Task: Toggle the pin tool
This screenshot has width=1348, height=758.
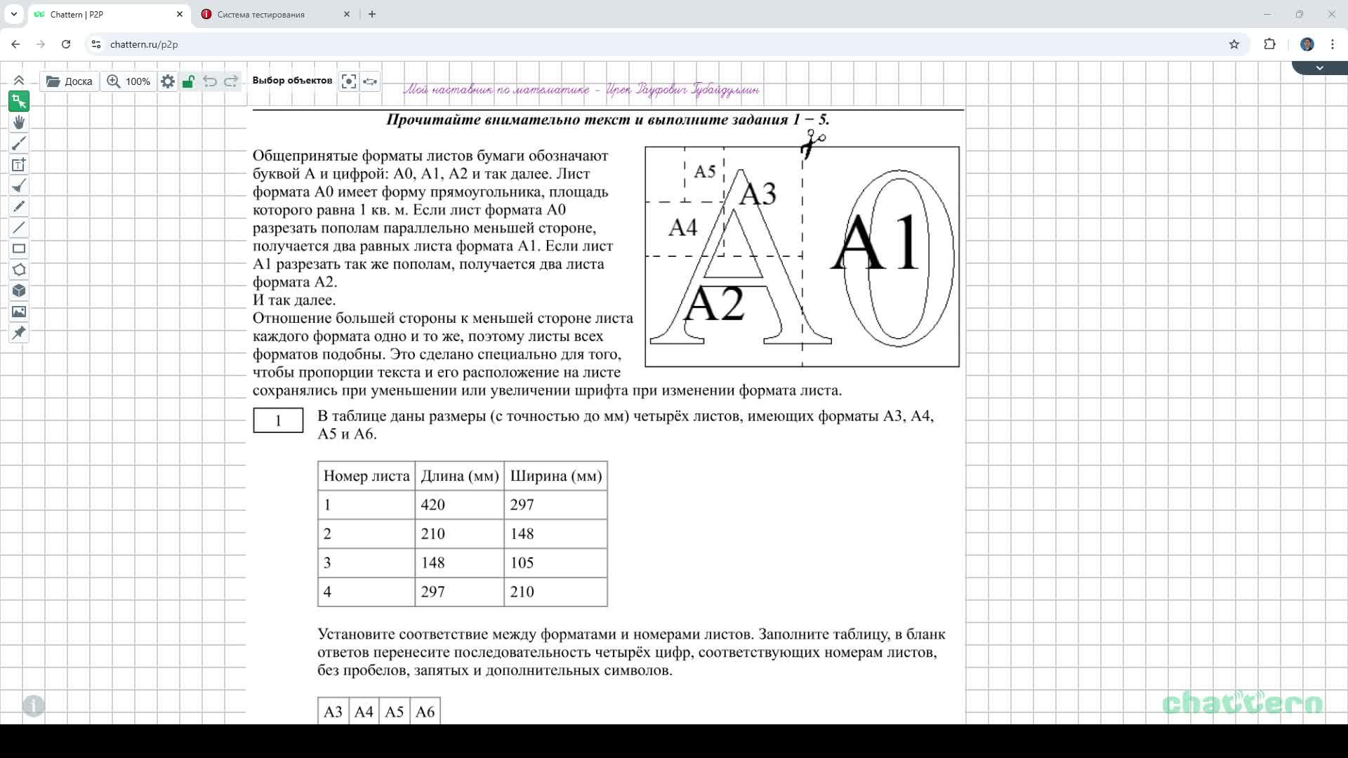Action: click(19, 333)
